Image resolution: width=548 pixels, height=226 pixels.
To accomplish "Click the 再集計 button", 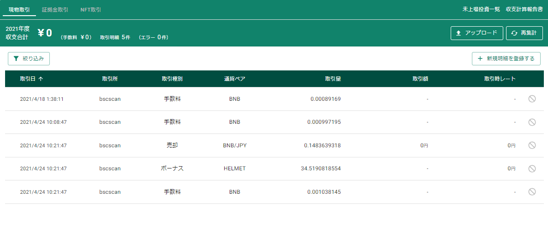I will click(524, 33).
